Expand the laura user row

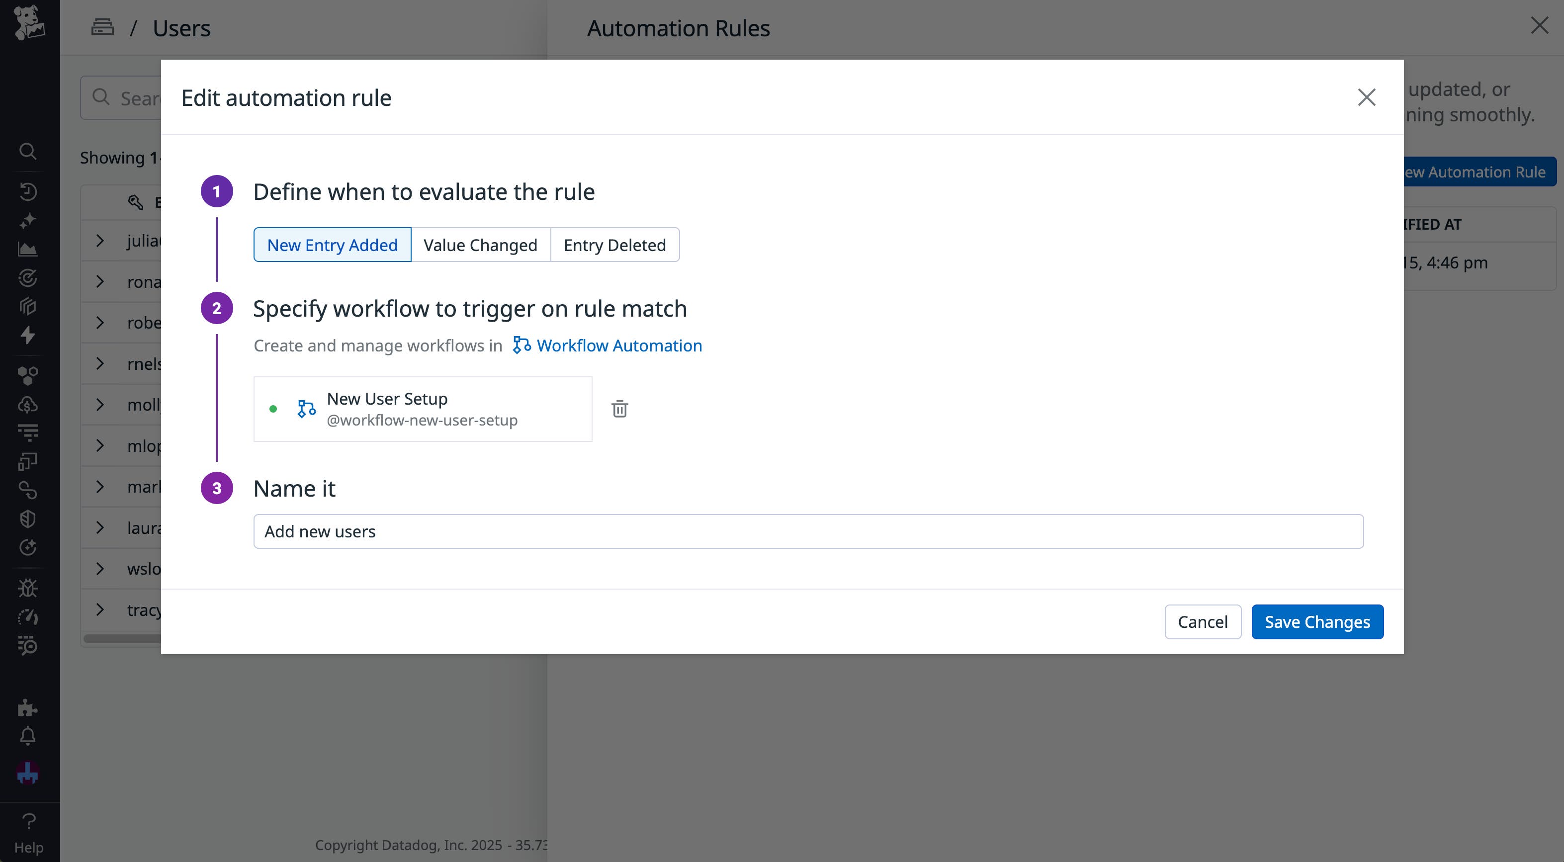tap(100, 527)
